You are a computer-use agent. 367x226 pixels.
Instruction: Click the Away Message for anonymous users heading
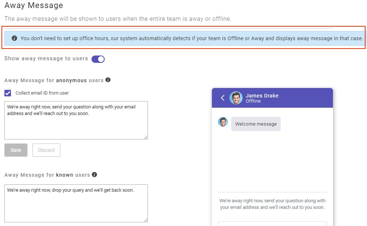[54, 80]
